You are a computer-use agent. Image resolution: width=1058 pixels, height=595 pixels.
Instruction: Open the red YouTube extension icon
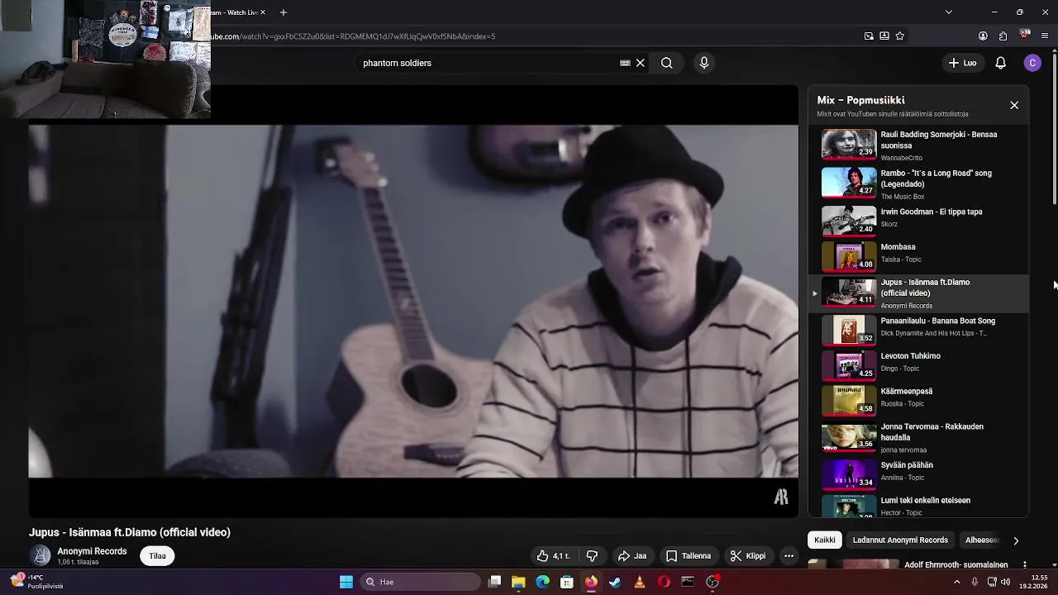(x=1025, y=35)
